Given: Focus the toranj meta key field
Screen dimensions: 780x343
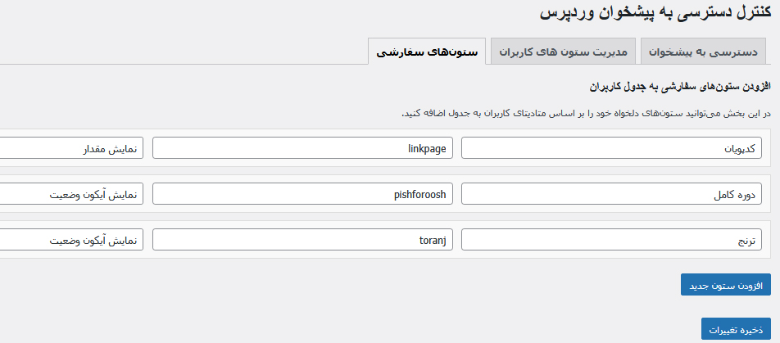Looking at the screenshot, I should 303,240.
